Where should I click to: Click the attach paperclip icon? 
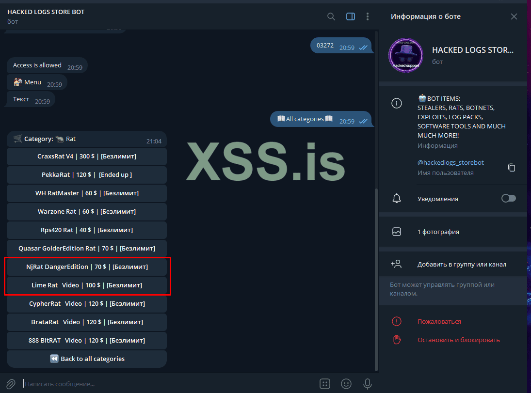pos(11,384)
